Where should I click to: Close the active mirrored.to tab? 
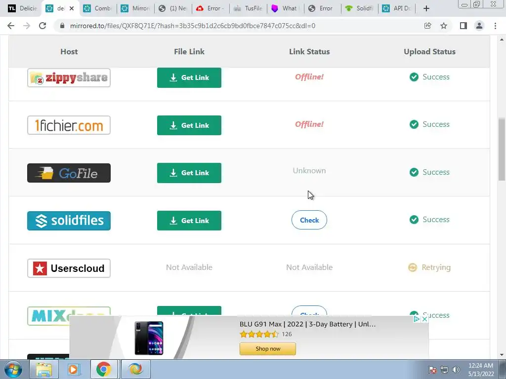coord(72,8)
